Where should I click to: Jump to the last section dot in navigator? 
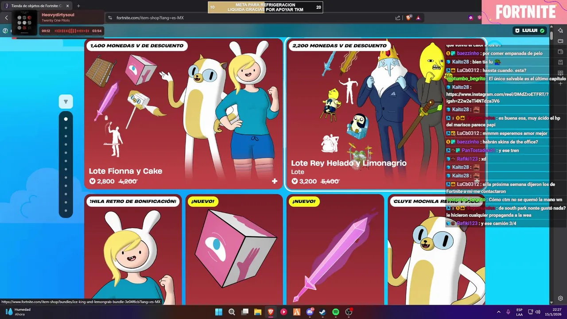[x=66, y=210]
